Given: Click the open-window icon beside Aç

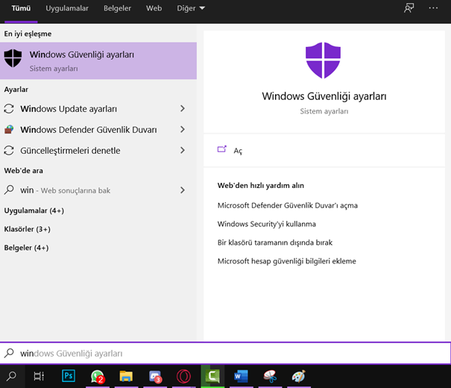Looking at the screenshot, I should [x=221, y=149].
